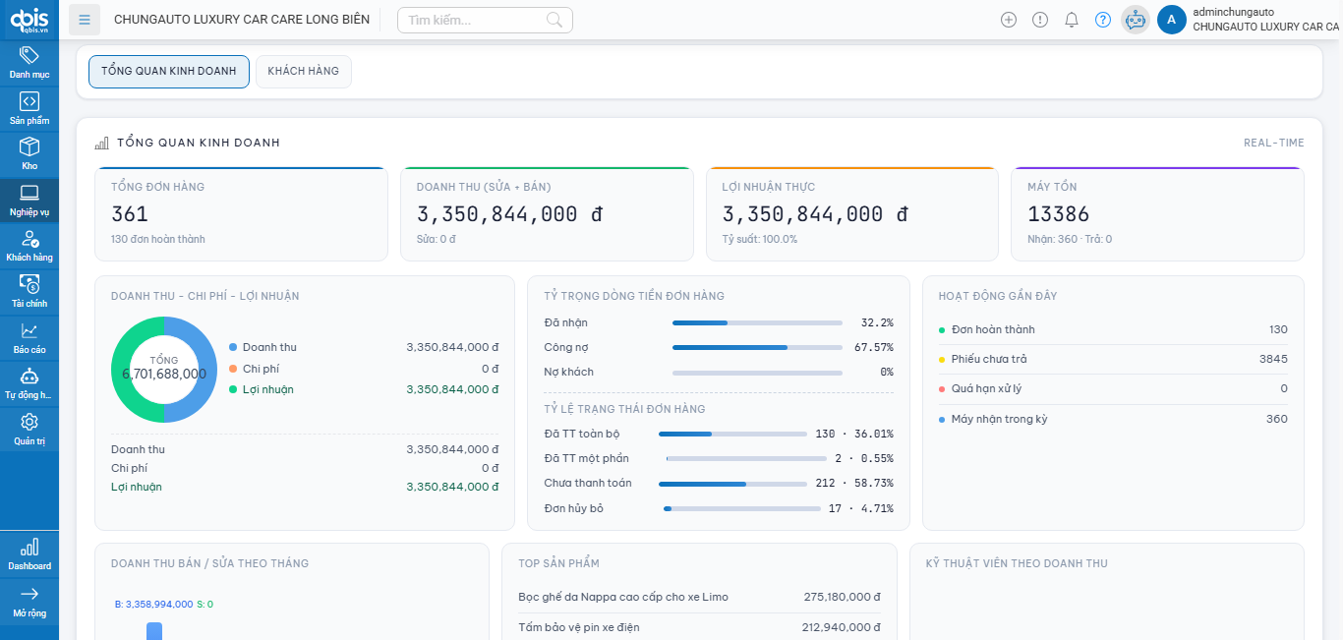Open Tài chính finance icon
The width and height of the screenshot is (1343, 640).
pos(29,292)
